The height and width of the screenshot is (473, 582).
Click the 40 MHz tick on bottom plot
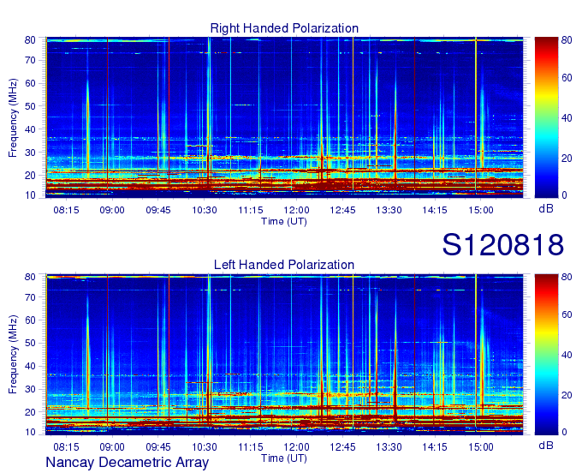click(30, 367)
